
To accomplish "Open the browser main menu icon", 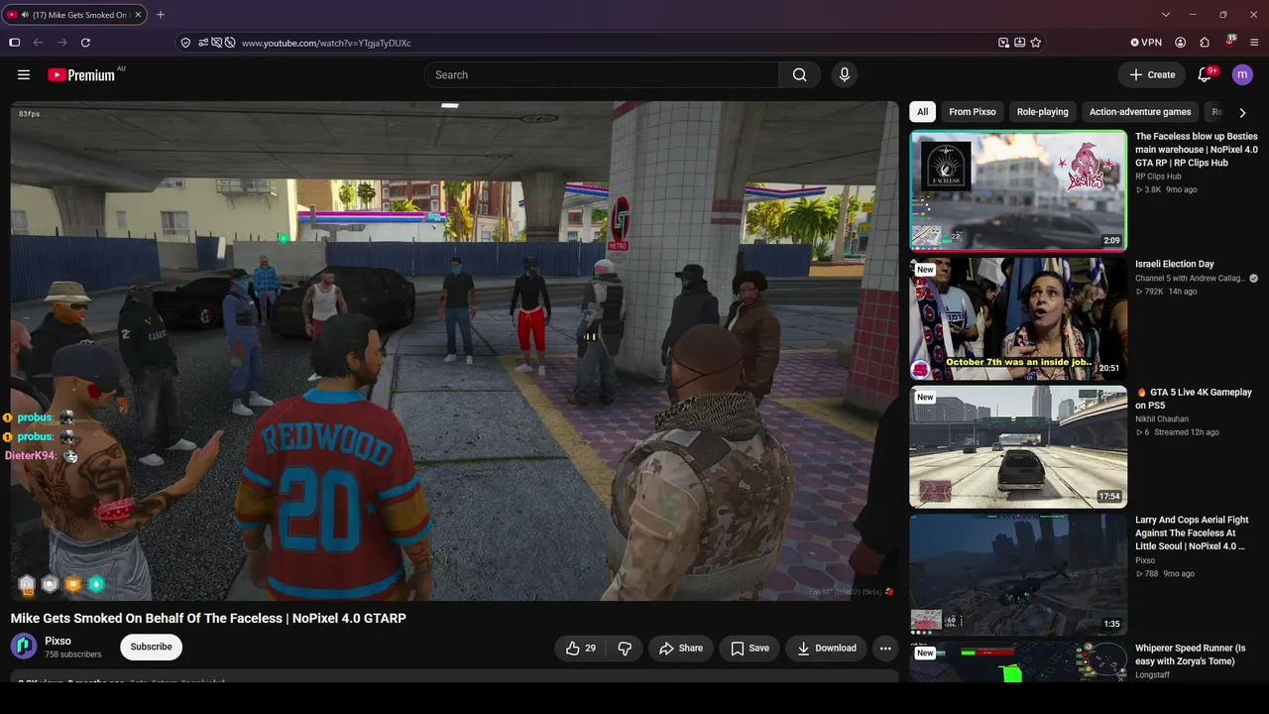I will click(1255, 43).
